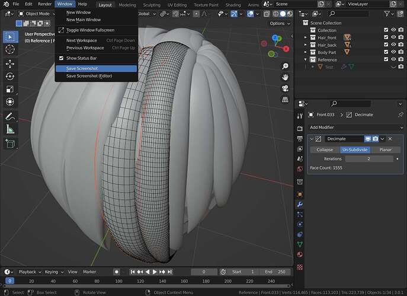The height and width of the screenshot is (296, 407).
Task: Expand the Body Part collection
Action: (x=306, y=52)
